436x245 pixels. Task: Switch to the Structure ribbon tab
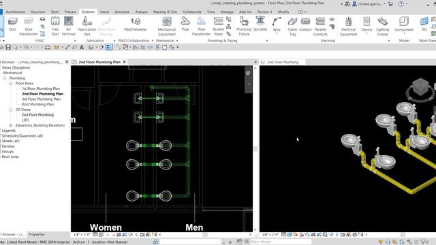tap(37, 12)
